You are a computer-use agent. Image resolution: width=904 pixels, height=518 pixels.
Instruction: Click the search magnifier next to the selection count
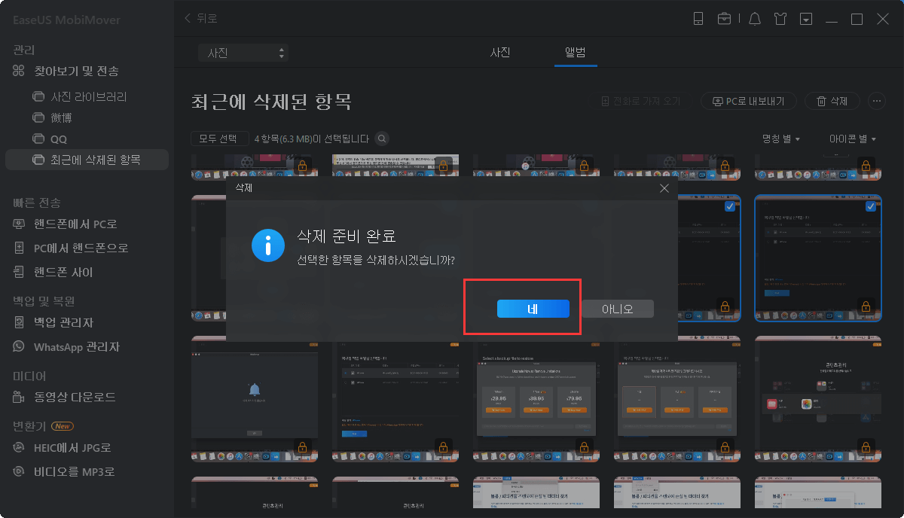(x=381, y=139)
